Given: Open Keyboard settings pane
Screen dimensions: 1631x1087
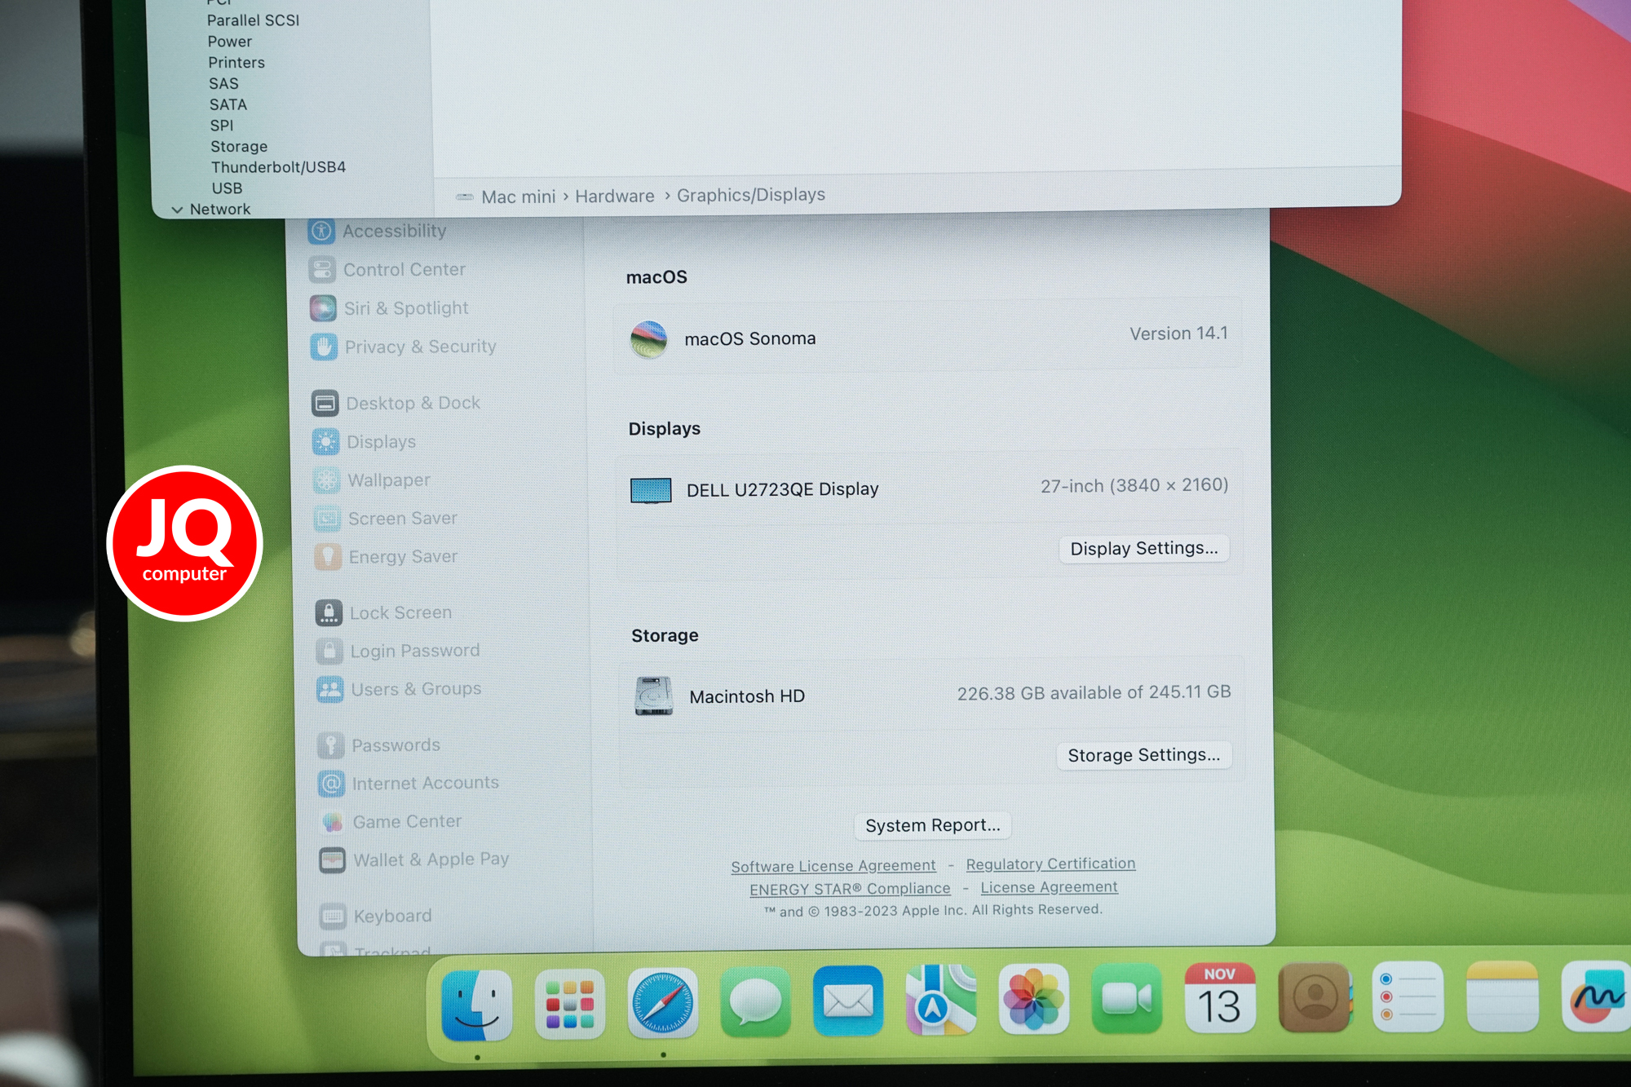Looking at the screenshot, I should pyautogui.click(x=377, y=916).
